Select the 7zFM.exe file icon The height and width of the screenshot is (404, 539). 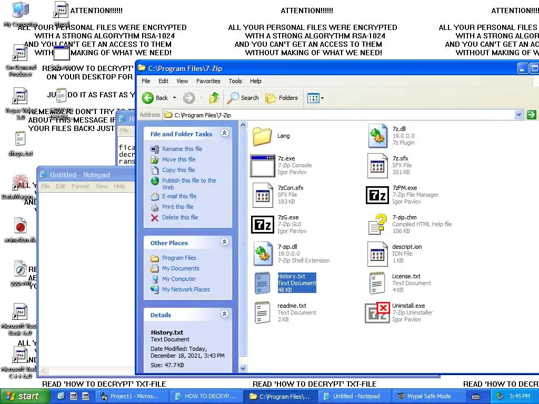(377, 195)
